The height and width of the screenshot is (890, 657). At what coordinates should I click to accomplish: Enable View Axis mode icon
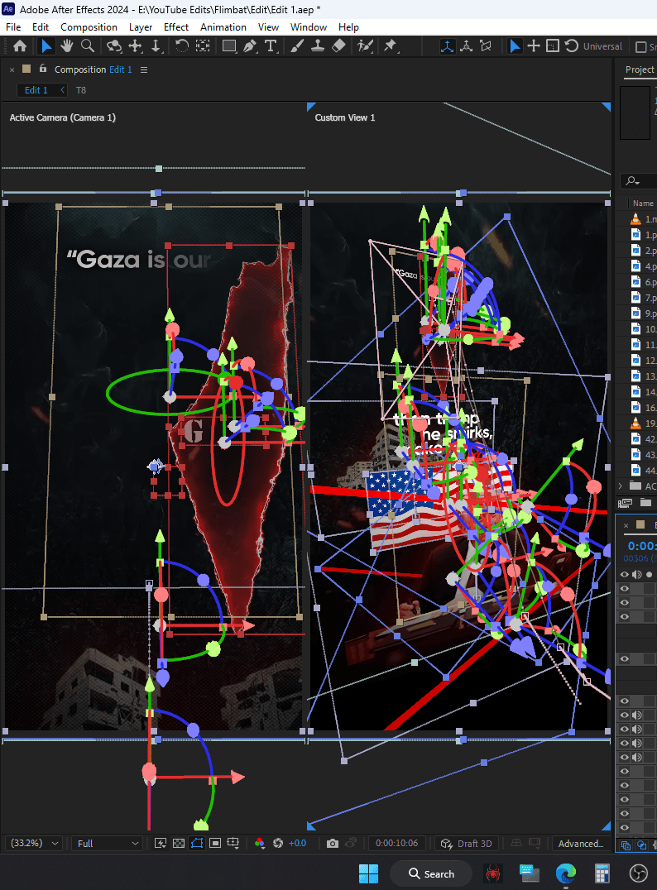(486, 46)
